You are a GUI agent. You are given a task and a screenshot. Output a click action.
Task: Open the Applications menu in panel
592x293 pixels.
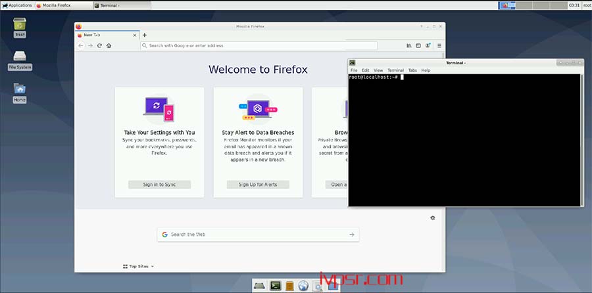pyautogui.click(x=17, y=5)
